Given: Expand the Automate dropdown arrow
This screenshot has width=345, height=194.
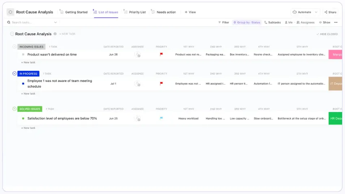Looking at the screenshot, I should pos(316,12).
